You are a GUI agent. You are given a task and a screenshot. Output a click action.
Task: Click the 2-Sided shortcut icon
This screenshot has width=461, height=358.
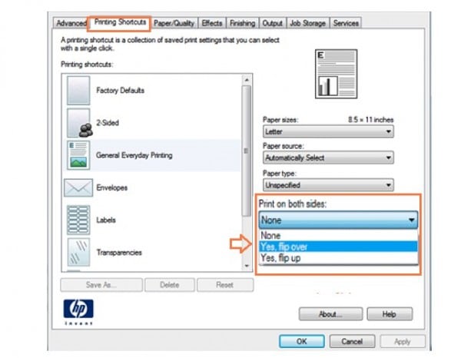(79, 123)
